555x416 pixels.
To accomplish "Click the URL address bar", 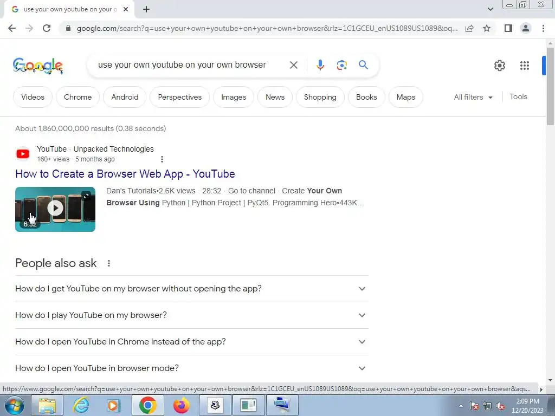I will point(267,28).
